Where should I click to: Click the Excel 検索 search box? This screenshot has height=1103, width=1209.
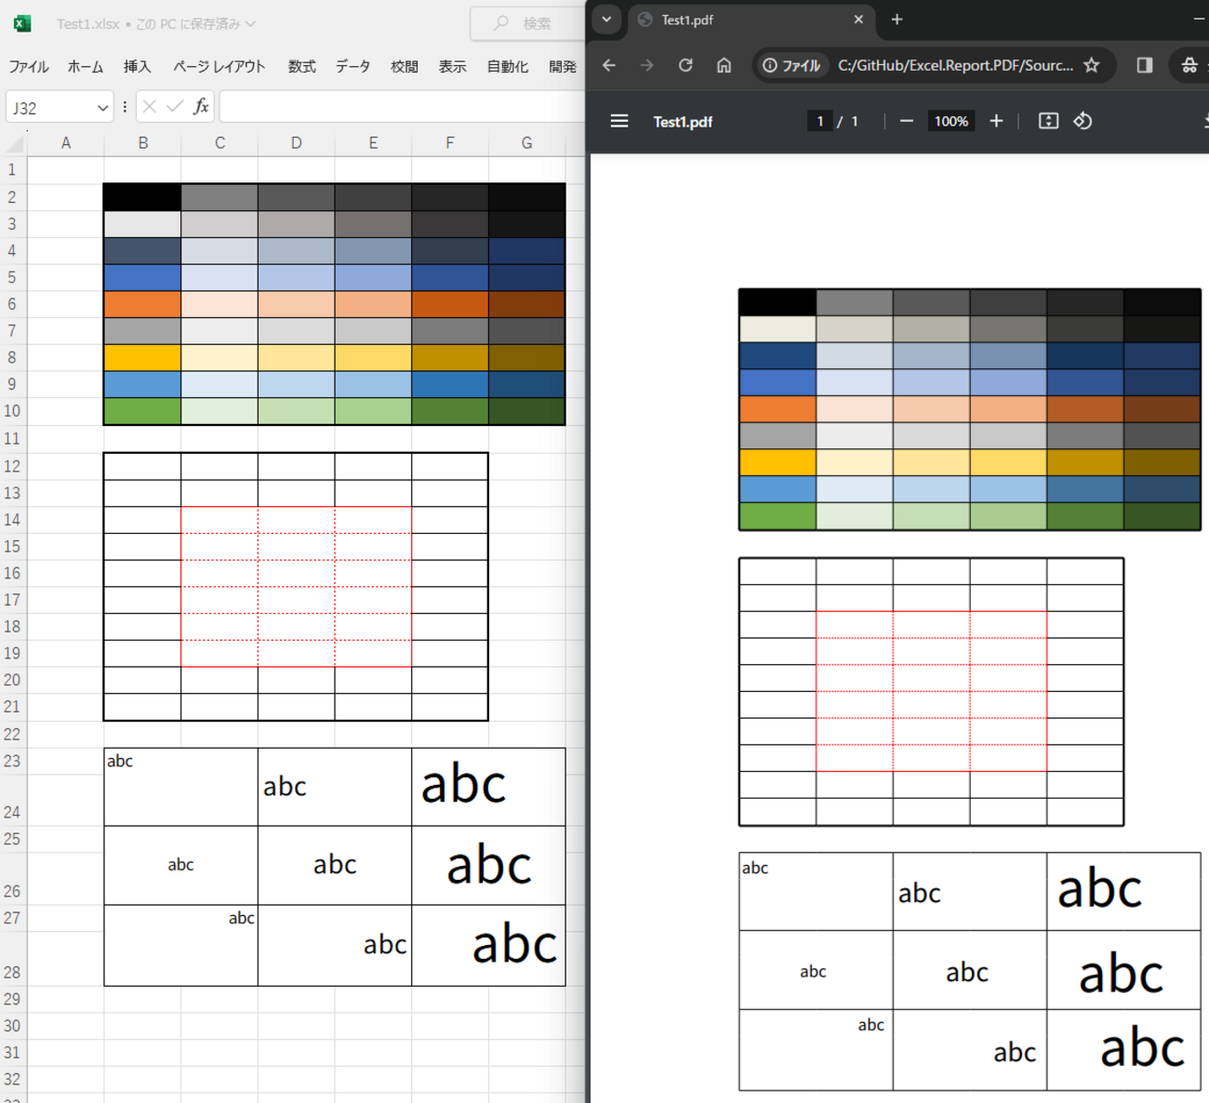pos(526,23)
